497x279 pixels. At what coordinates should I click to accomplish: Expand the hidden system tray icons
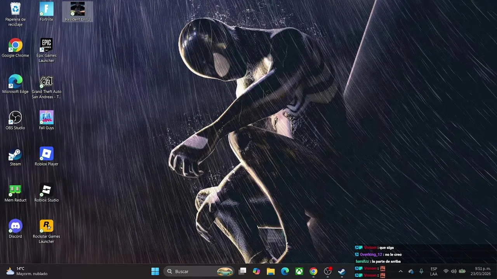[x=401, y=271]
